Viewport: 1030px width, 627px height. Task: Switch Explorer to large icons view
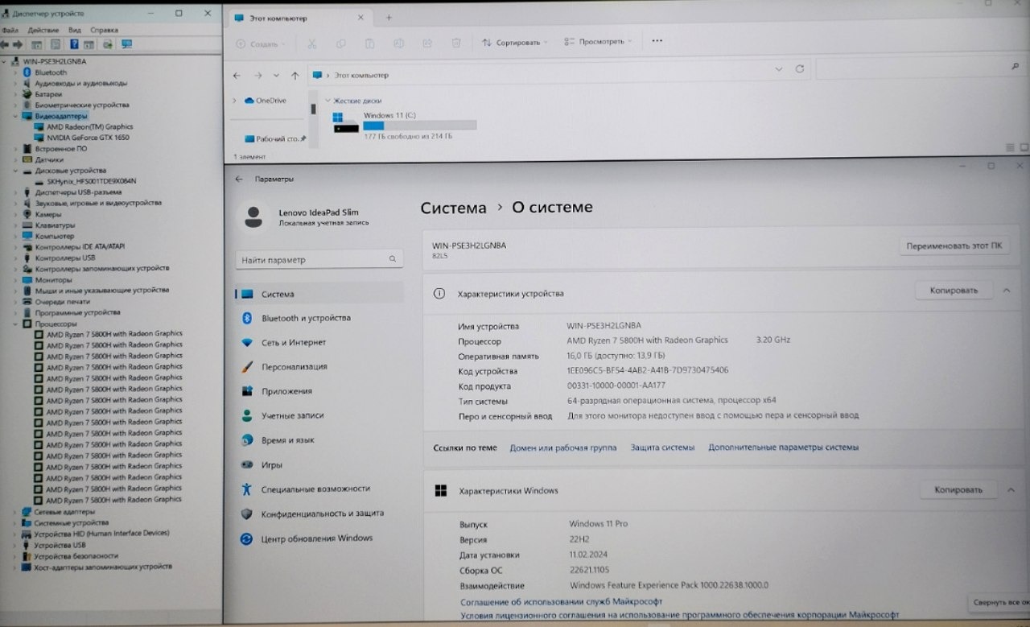(x=1024, y=148)
